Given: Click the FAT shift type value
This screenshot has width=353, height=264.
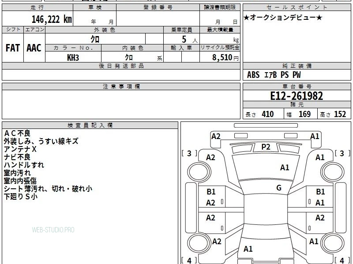Looking at the screenshot, I should pyautogui.click(x=13, y=48).
